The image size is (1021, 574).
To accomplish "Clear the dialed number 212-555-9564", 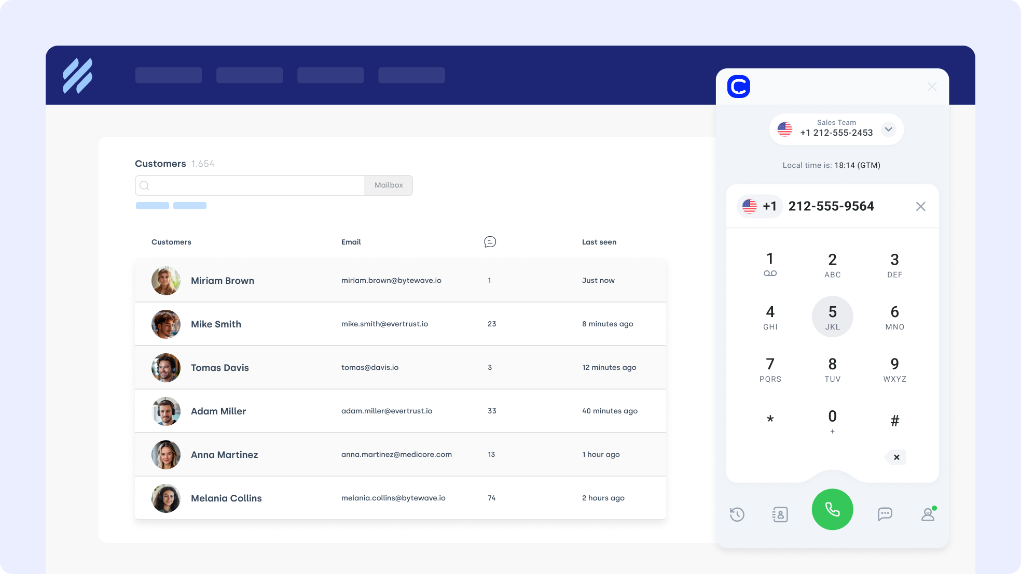I will [x=920, y=206].
